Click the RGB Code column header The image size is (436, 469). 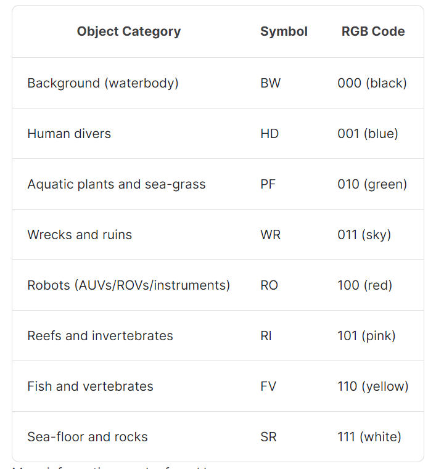(373, 31)
